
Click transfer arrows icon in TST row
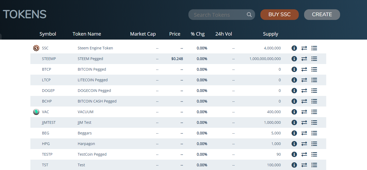click(x=304, y=165)
